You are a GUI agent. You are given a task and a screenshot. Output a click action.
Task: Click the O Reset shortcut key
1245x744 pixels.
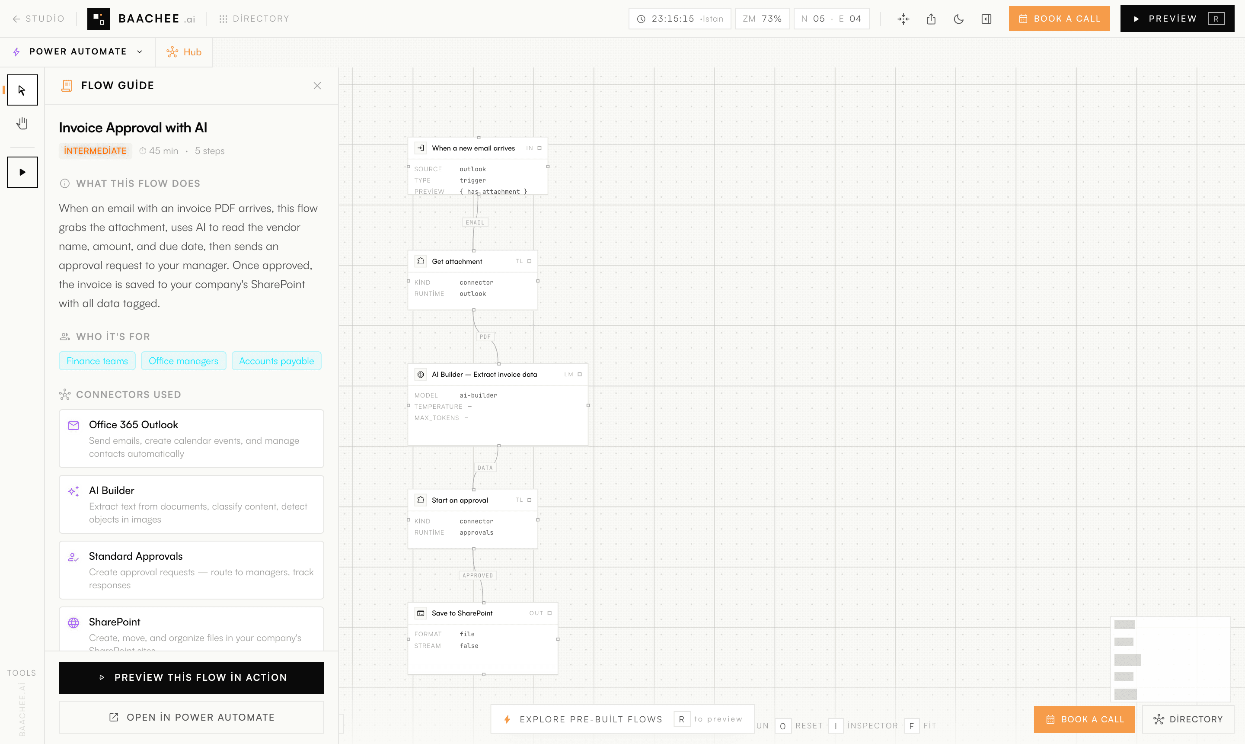click(x=782, y=726)
